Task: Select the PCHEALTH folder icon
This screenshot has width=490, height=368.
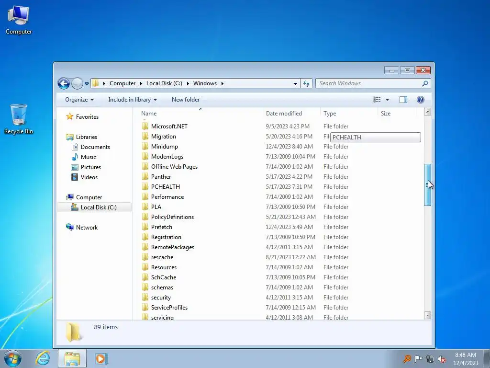Action: pyautogui.click(x=145, y=186)
